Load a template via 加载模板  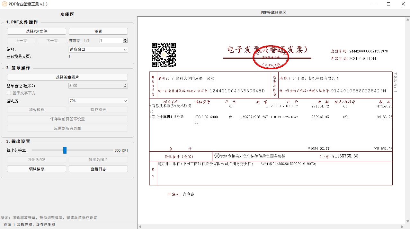pos(36,109)
